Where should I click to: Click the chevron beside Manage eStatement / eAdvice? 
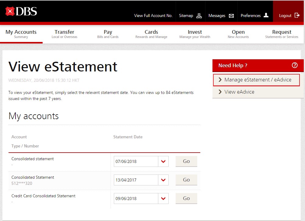pyautogui.click(x=220, y=80)
